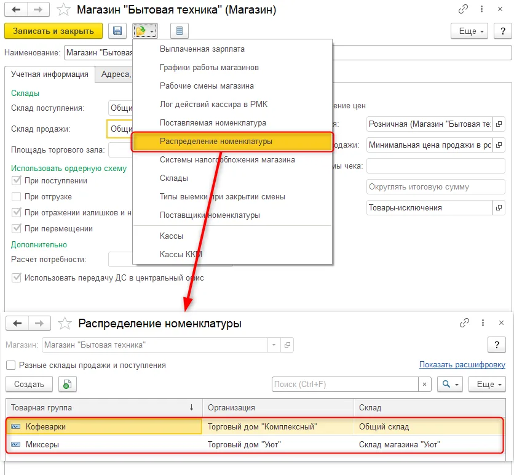Open the Показать расшифровку link

pos(462,365)
